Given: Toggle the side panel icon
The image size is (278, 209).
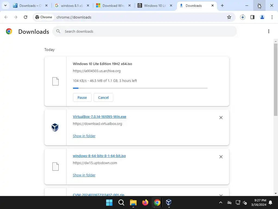Looking at the screenshot, I should click(252, 17).
